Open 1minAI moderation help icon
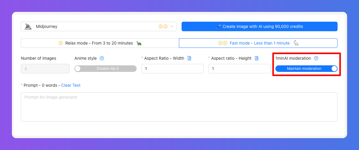Image resolution: width=359 pixels, height=150 pixels. coord(316,58)
